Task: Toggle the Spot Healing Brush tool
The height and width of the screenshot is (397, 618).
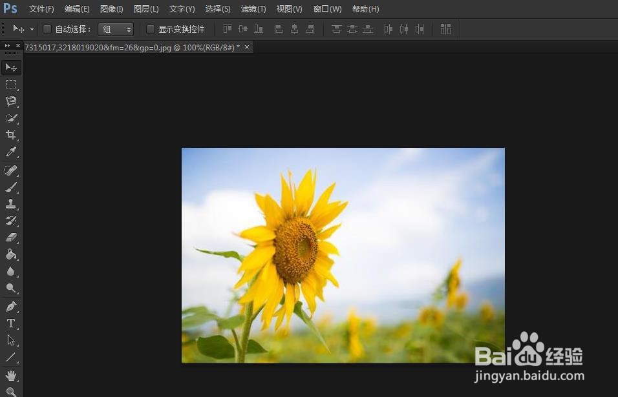Action: [10, 170]
